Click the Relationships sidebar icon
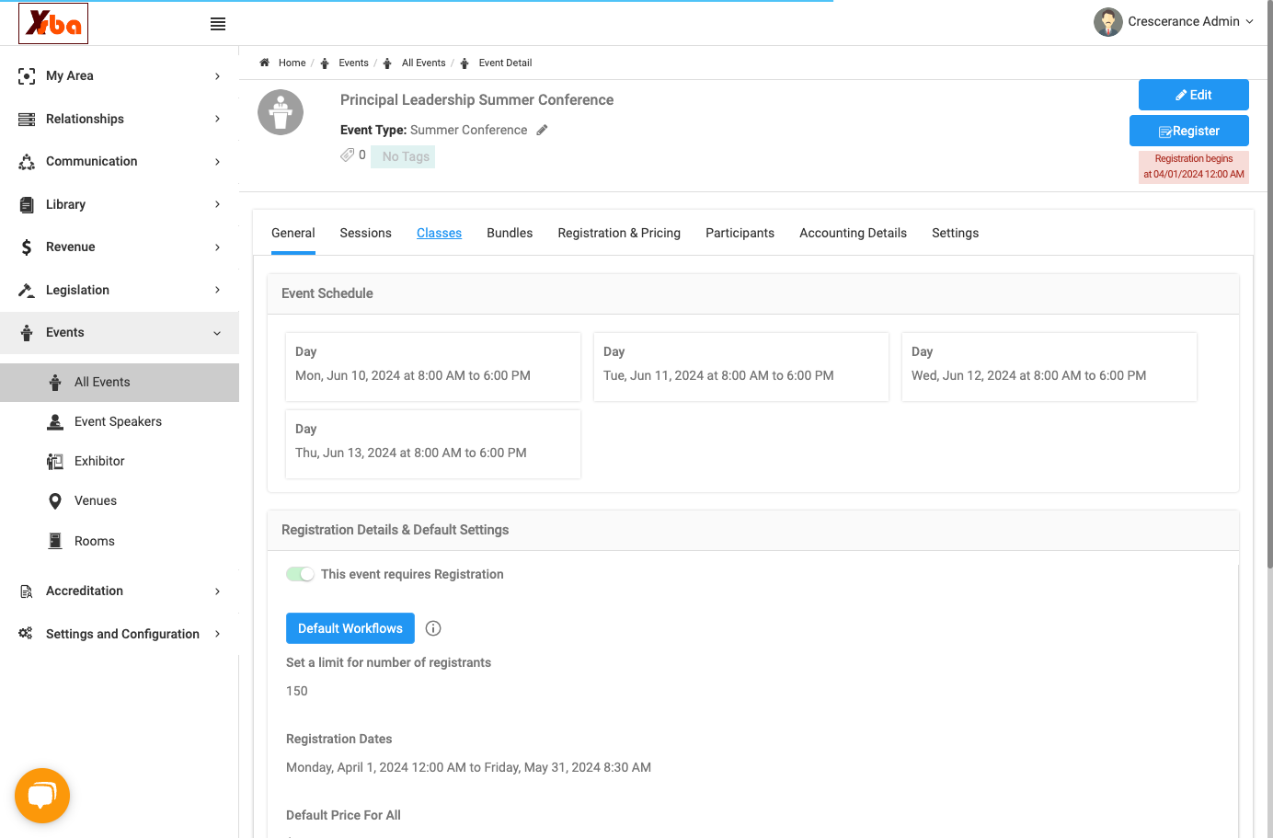 coord(27,119)
